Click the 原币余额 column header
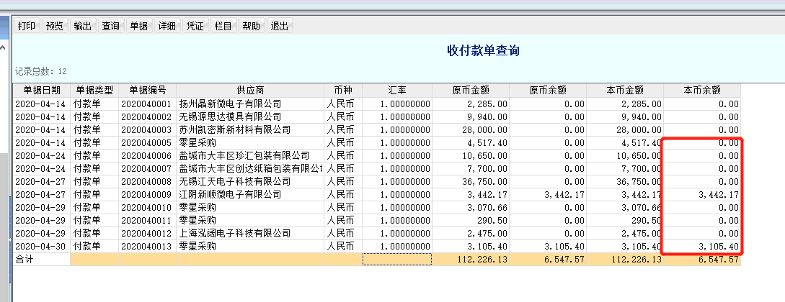Viewport: 785px width, 302px height. (548, 91)
